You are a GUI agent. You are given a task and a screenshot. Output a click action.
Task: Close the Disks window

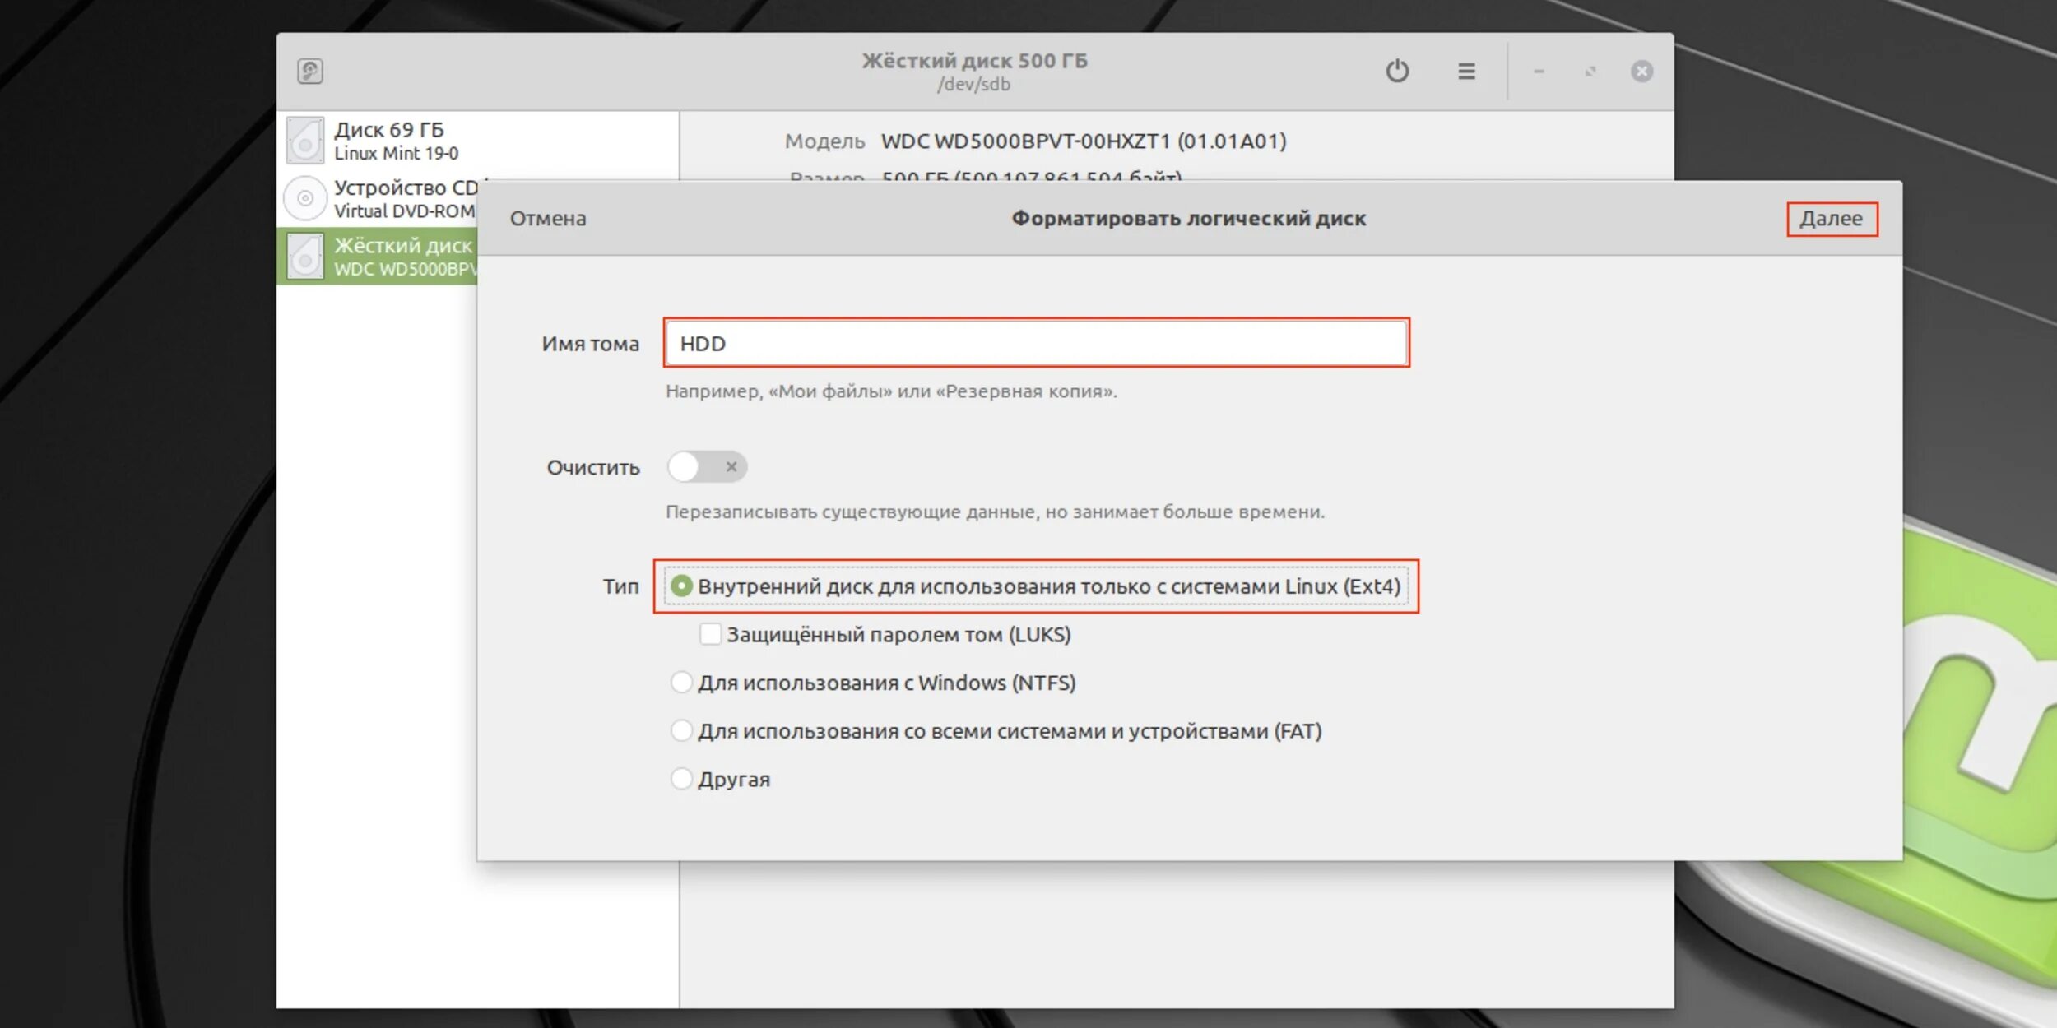[1641, 72]
